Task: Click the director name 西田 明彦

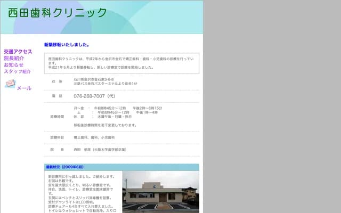Action: (x=82, y=150)
